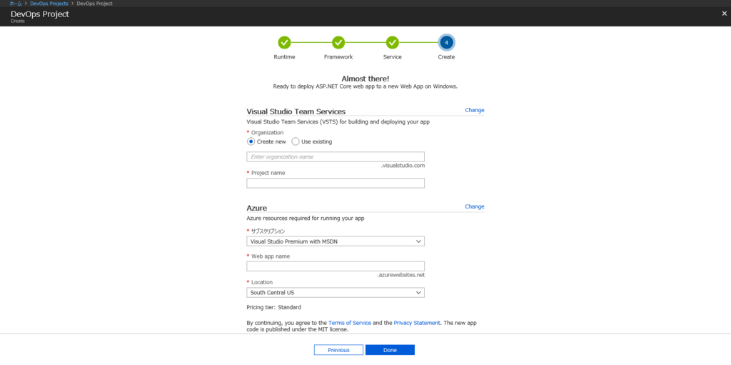Viewport: 731px width, 365px height.
Task: Focus the organization name input field
Action: tap(336, 157)
